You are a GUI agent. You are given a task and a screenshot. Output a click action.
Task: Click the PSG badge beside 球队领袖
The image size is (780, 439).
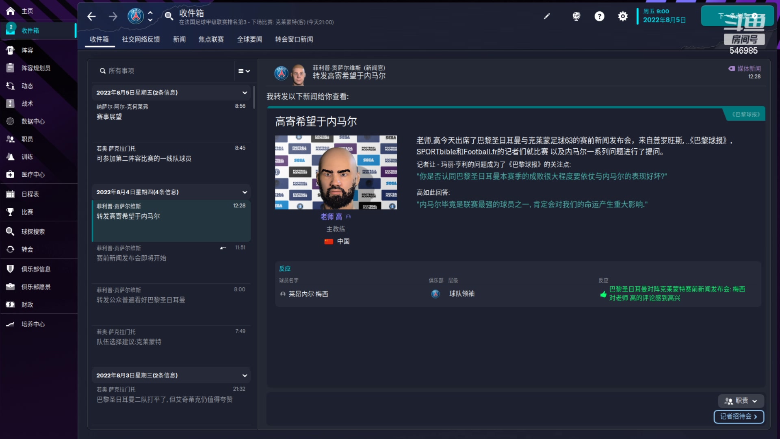pos(435,294)
